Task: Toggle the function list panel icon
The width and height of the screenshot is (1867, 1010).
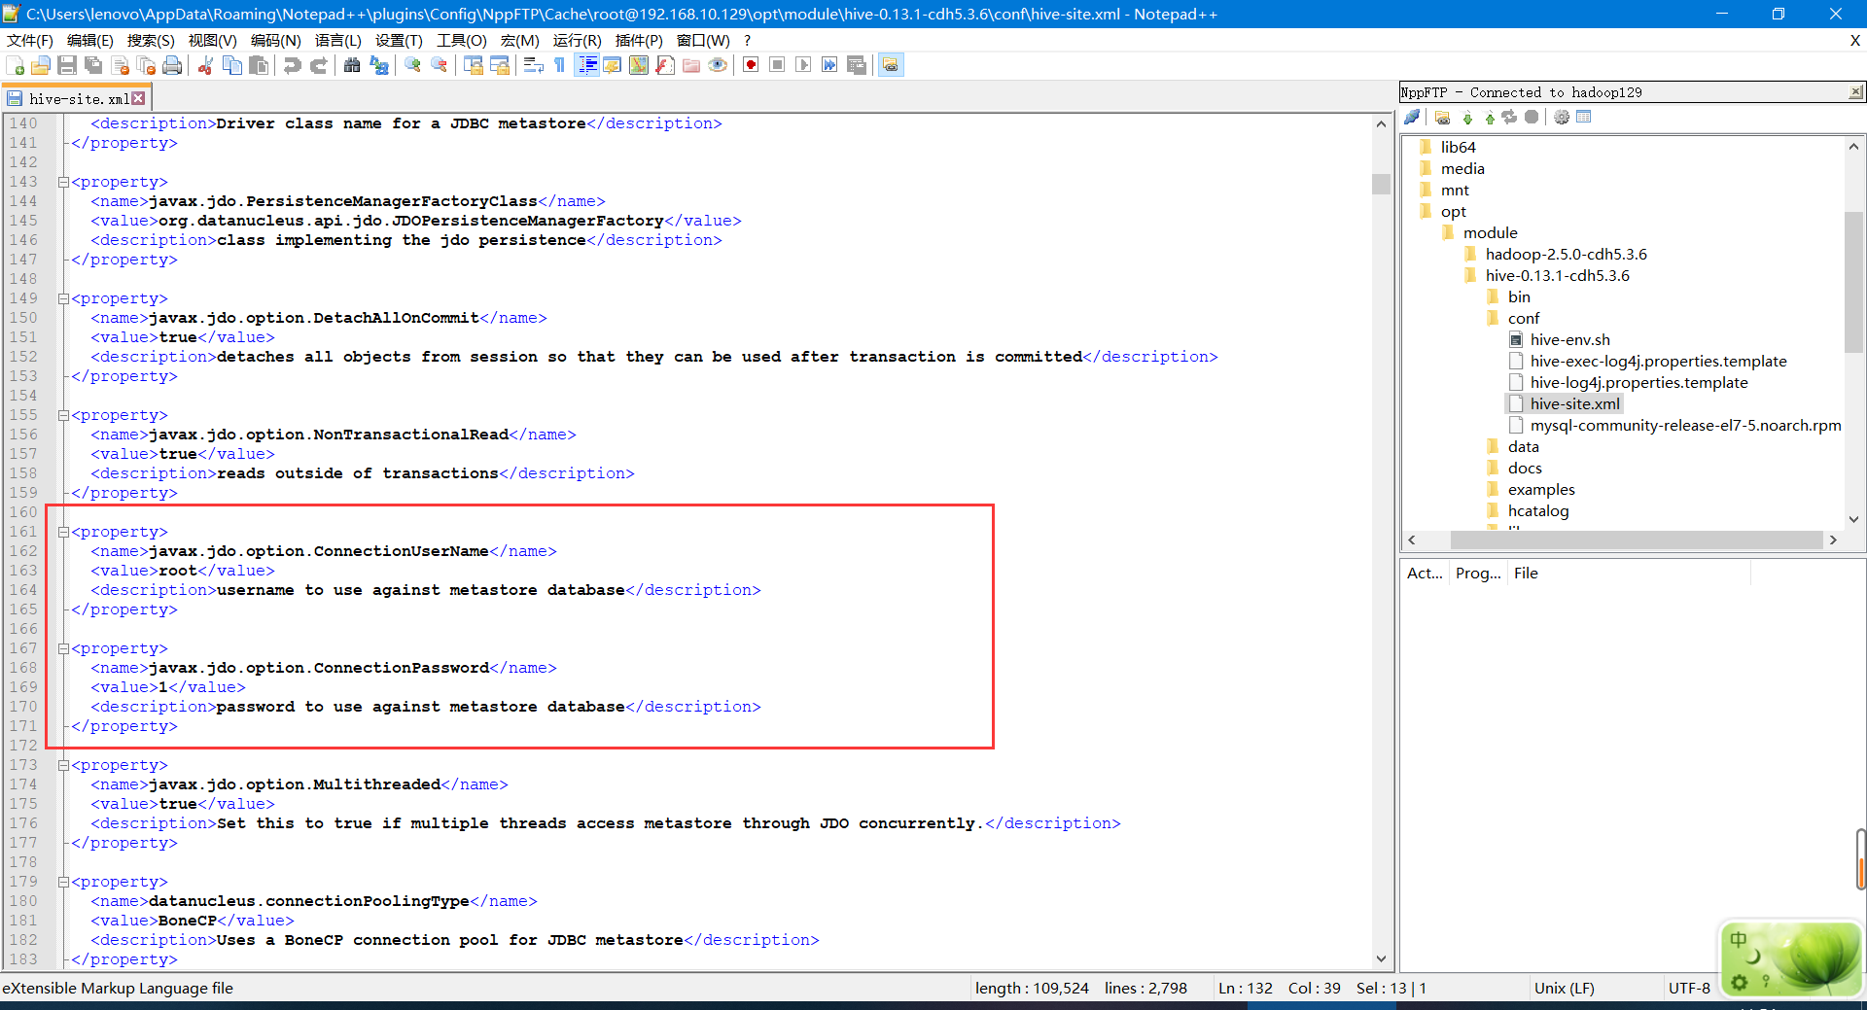Action: tap(665, 65)
